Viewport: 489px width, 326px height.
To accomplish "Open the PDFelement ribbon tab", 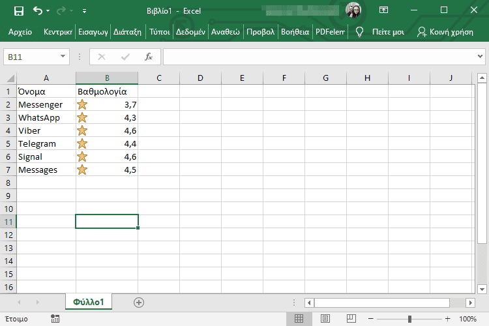I will tap(330, 32).
